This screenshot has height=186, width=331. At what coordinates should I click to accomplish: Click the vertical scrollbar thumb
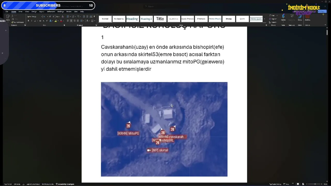[x=327, y=32]
